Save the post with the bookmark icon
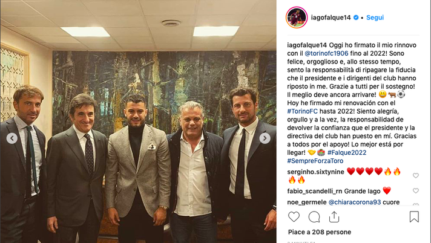The width and height of the screenshot is (431, 243). 414,216
